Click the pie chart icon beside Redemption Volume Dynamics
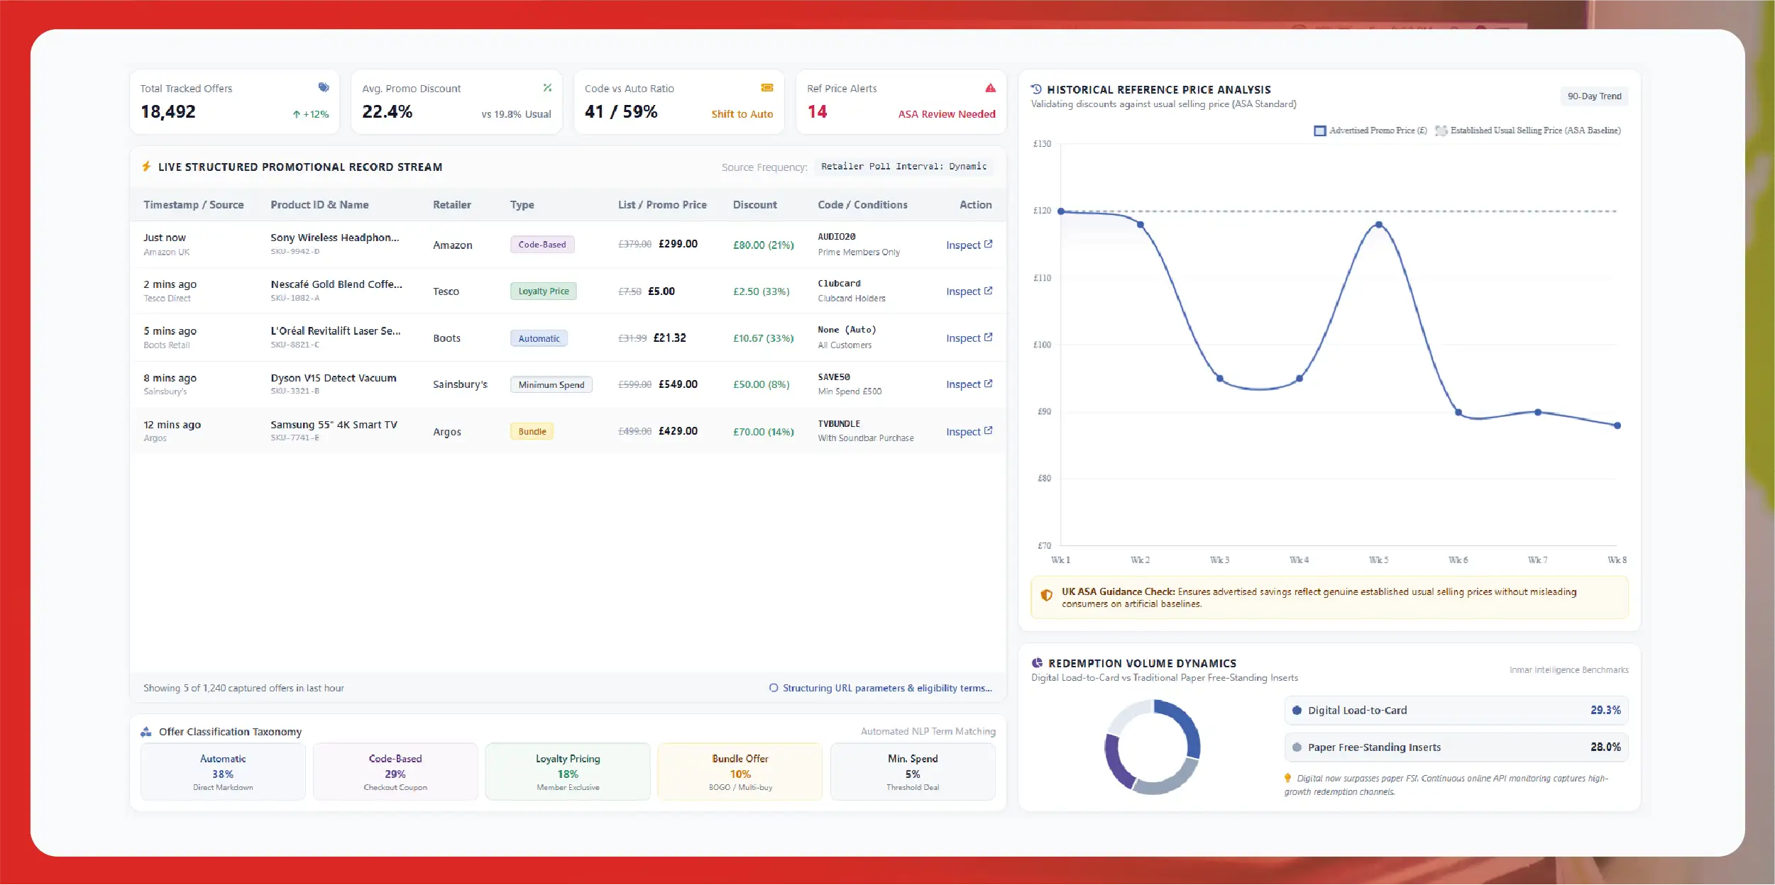This screenshot has height=885, width=1775. click(x=1037, y=663)
